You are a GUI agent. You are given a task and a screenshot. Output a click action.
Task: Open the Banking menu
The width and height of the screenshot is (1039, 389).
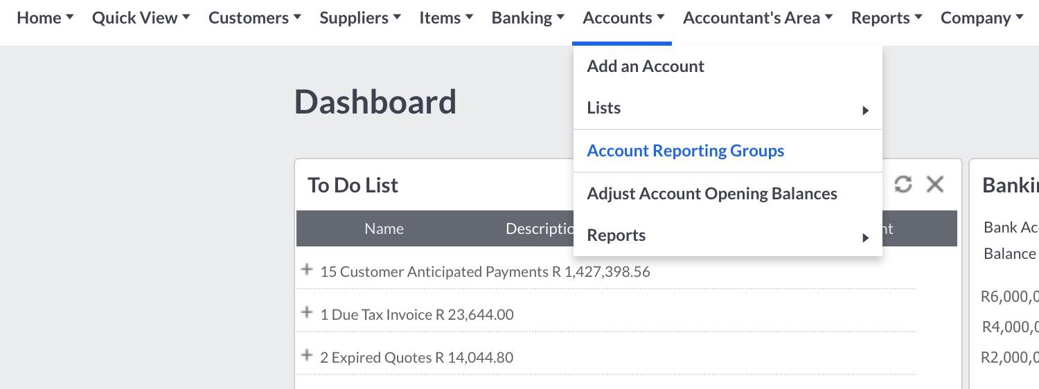click(528, 18)
